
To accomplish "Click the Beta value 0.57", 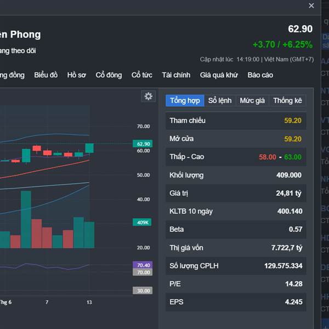I will tap(296, 229).
